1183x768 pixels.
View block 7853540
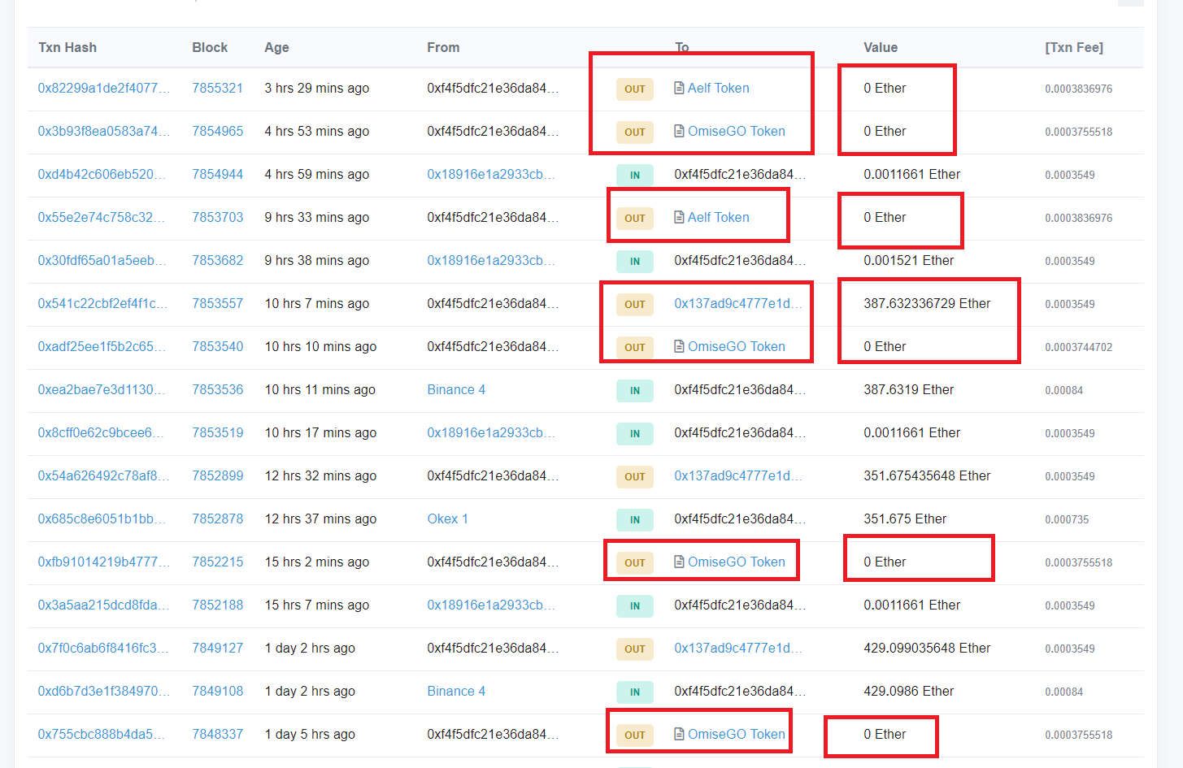point(218,346)
